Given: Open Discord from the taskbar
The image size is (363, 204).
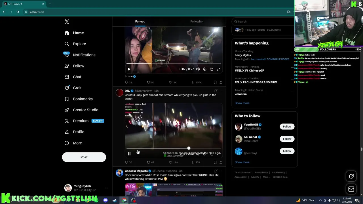Looking at the screenshot, I should coord(105,200).
